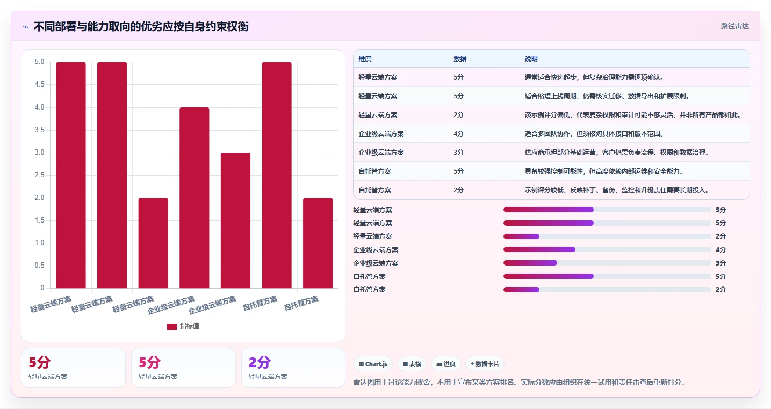Click the 企业级云端方案 4分 progress bar
Image resolution: width=771 pixels, height=409 pixels.
pos(607,249)
